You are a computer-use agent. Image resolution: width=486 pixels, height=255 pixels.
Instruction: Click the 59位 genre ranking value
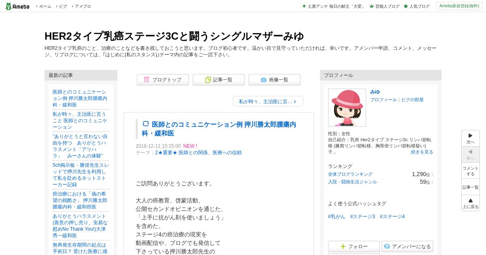point(425,182)
